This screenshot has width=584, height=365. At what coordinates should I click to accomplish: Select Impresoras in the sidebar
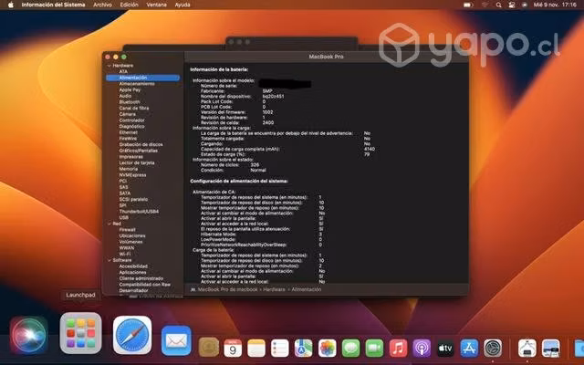(x=130, y=157)
